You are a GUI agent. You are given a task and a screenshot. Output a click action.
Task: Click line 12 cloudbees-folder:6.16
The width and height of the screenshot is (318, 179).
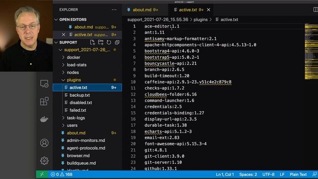point(170,94)
